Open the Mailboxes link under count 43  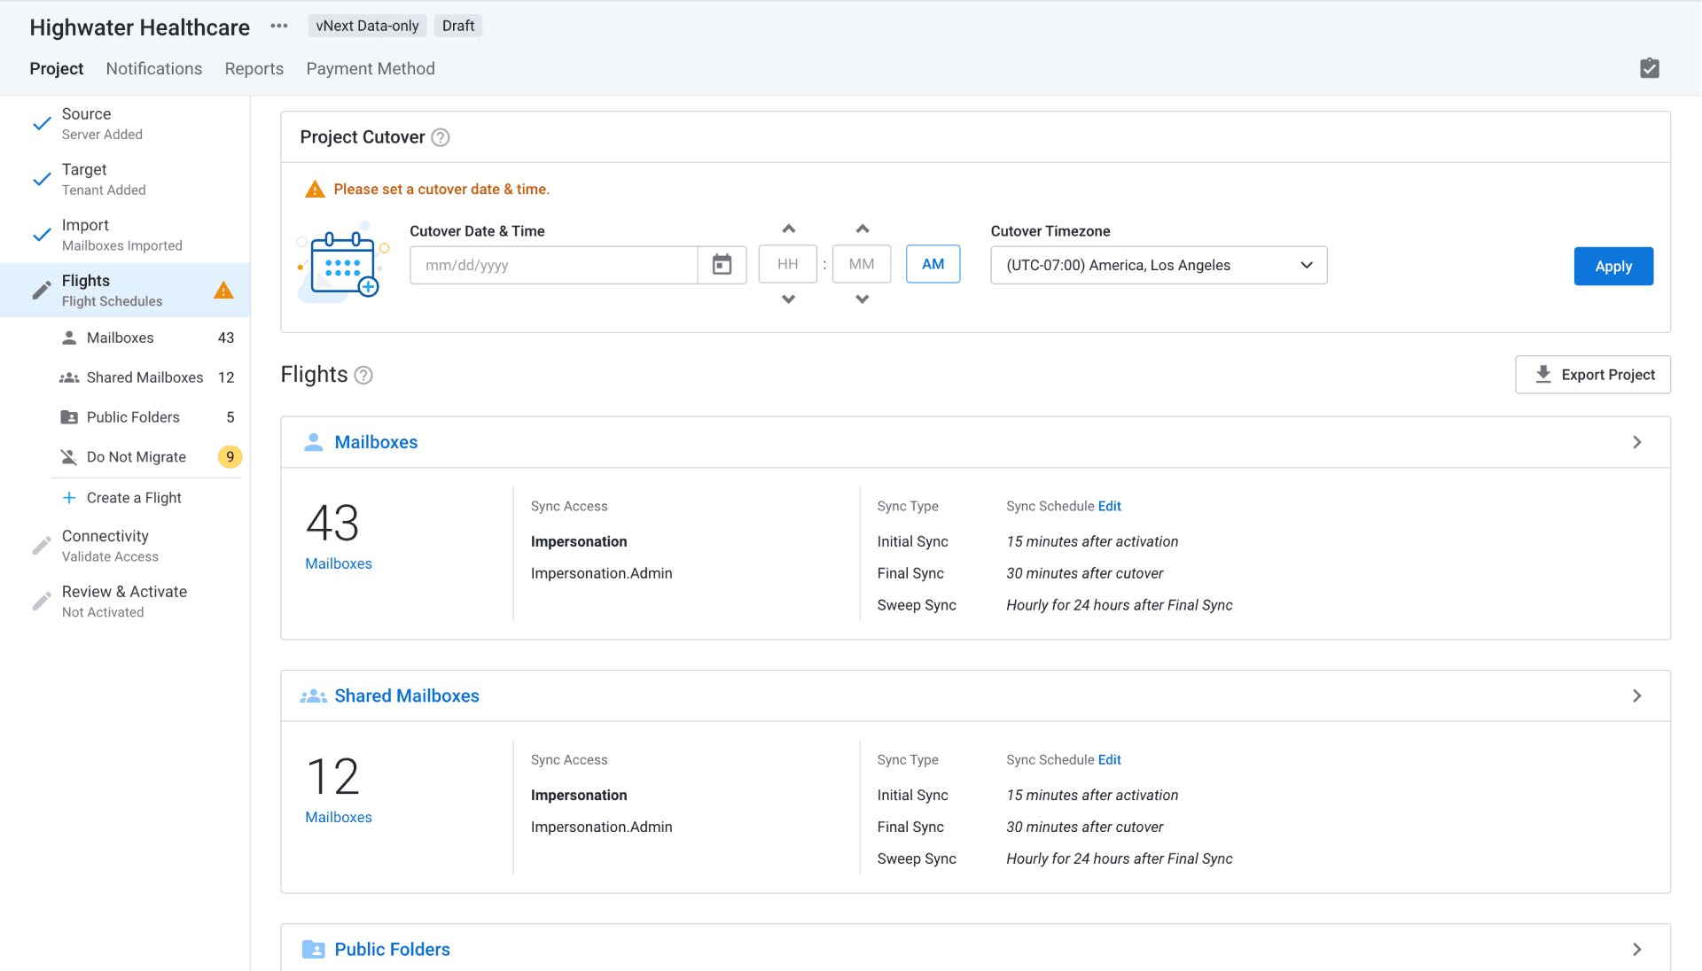[x=339, y=563]
